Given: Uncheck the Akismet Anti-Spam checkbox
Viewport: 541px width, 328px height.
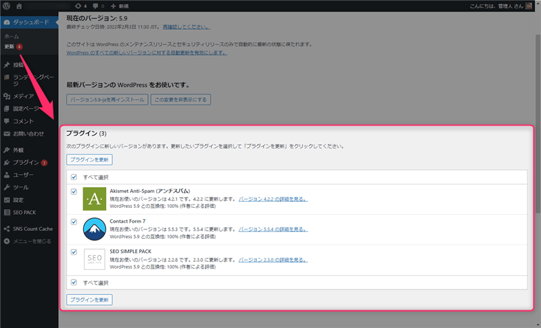Looking at the screenshot, I should (74, 192).
